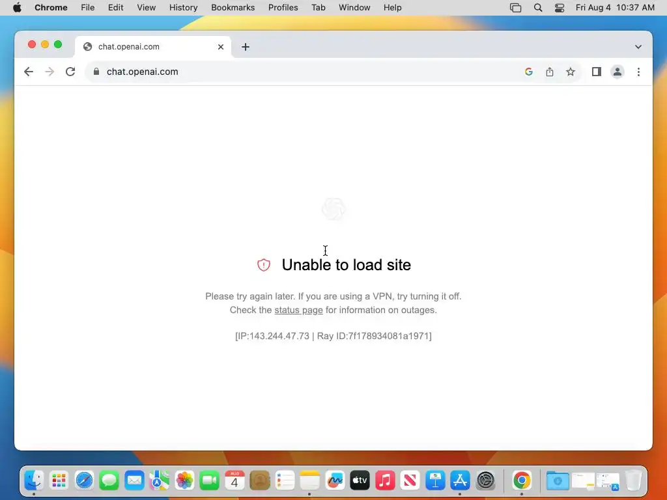Open Freeform from the Dock
Viewport: 667px width, 500px height.
point(335,480)
